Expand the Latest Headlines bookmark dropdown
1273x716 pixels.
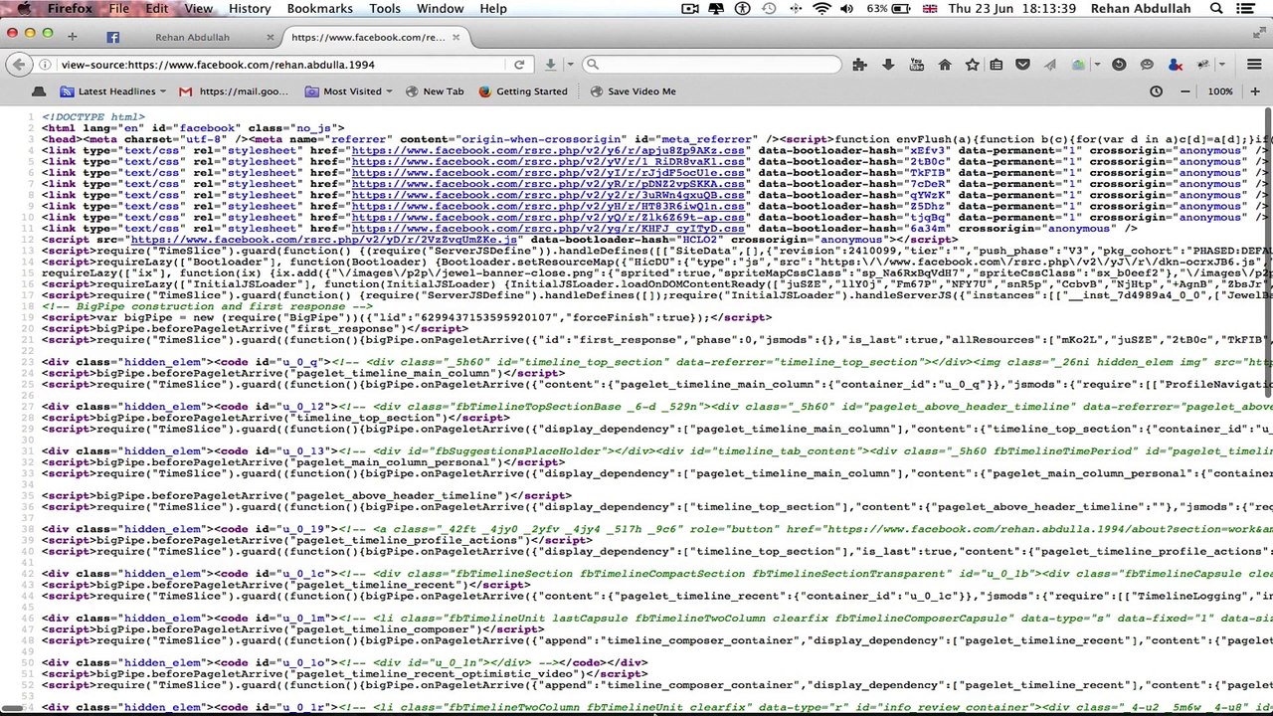point(162,91)
